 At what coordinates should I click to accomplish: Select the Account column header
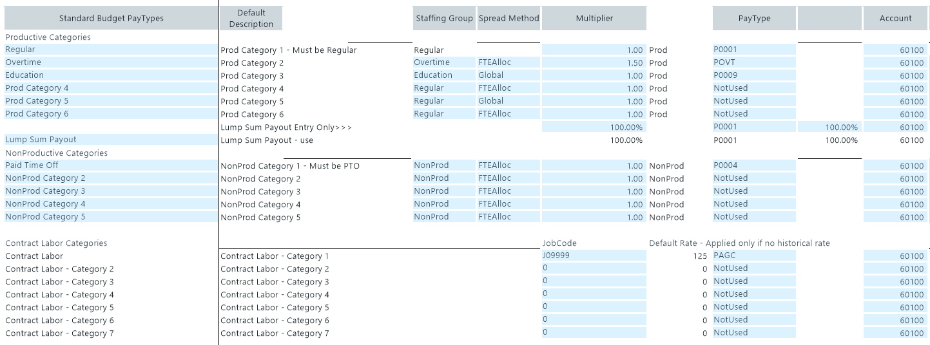click(x=895, y=18)
